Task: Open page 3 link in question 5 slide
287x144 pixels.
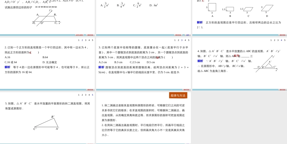Action: point(86,95)
